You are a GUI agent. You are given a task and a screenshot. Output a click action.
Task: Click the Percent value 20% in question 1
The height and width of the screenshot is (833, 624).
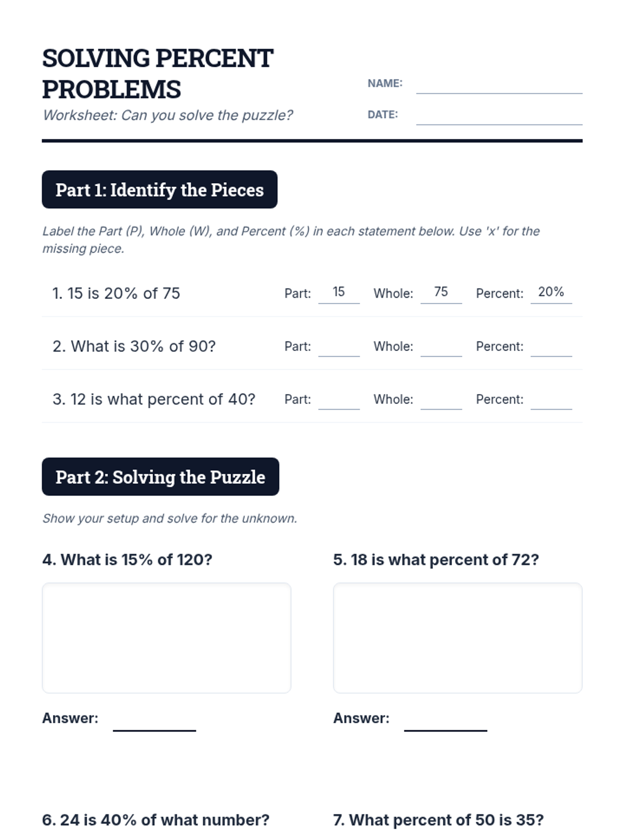click(551, 292)
